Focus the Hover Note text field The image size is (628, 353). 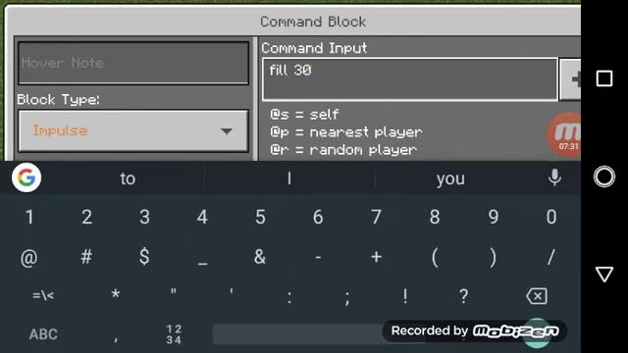tap(133, 63)
